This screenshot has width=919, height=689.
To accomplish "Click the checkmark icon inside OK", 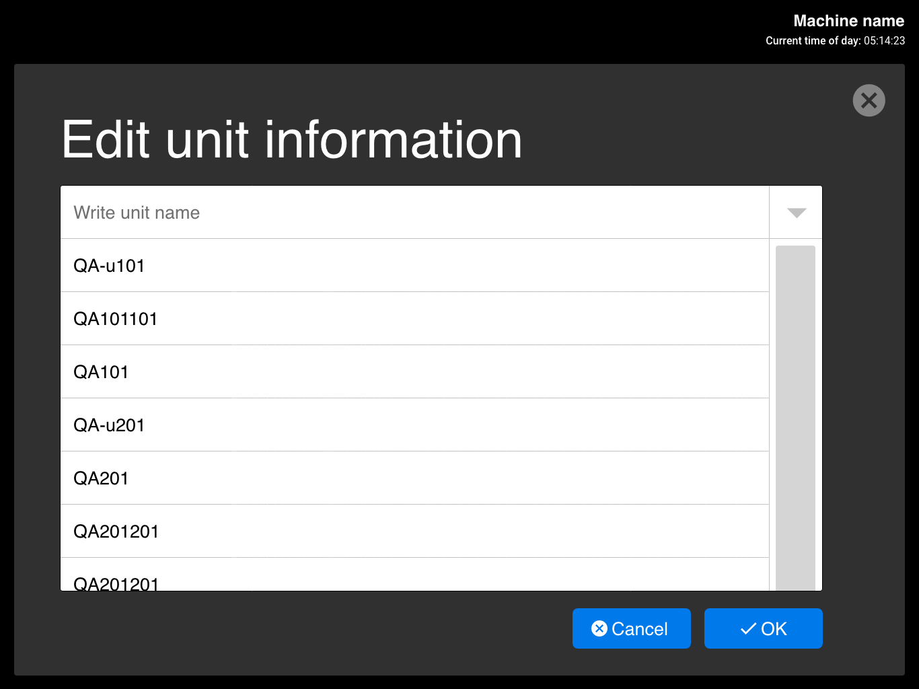I will point(747,629).
